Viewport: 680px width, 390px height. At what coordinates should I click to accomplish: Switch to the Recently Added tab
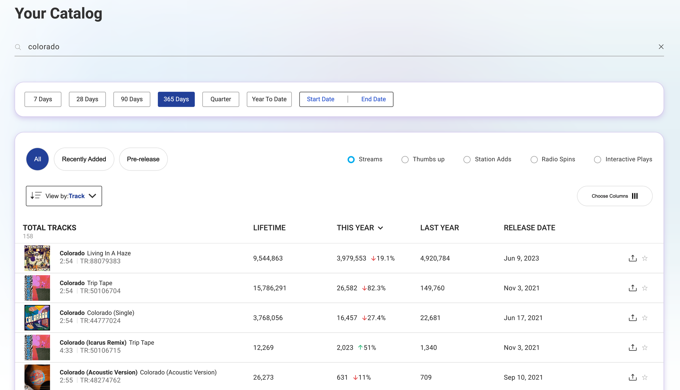pos(84,159)
